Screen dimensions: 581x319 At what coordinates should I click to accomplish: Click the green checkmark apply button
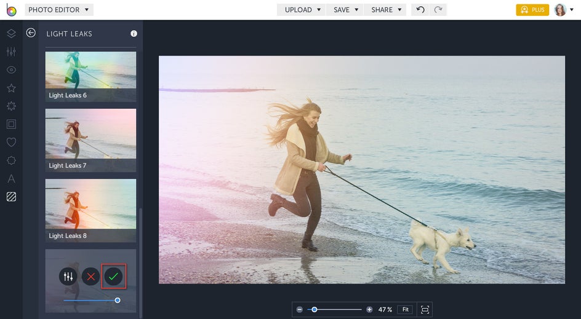[x=113, y=277]
